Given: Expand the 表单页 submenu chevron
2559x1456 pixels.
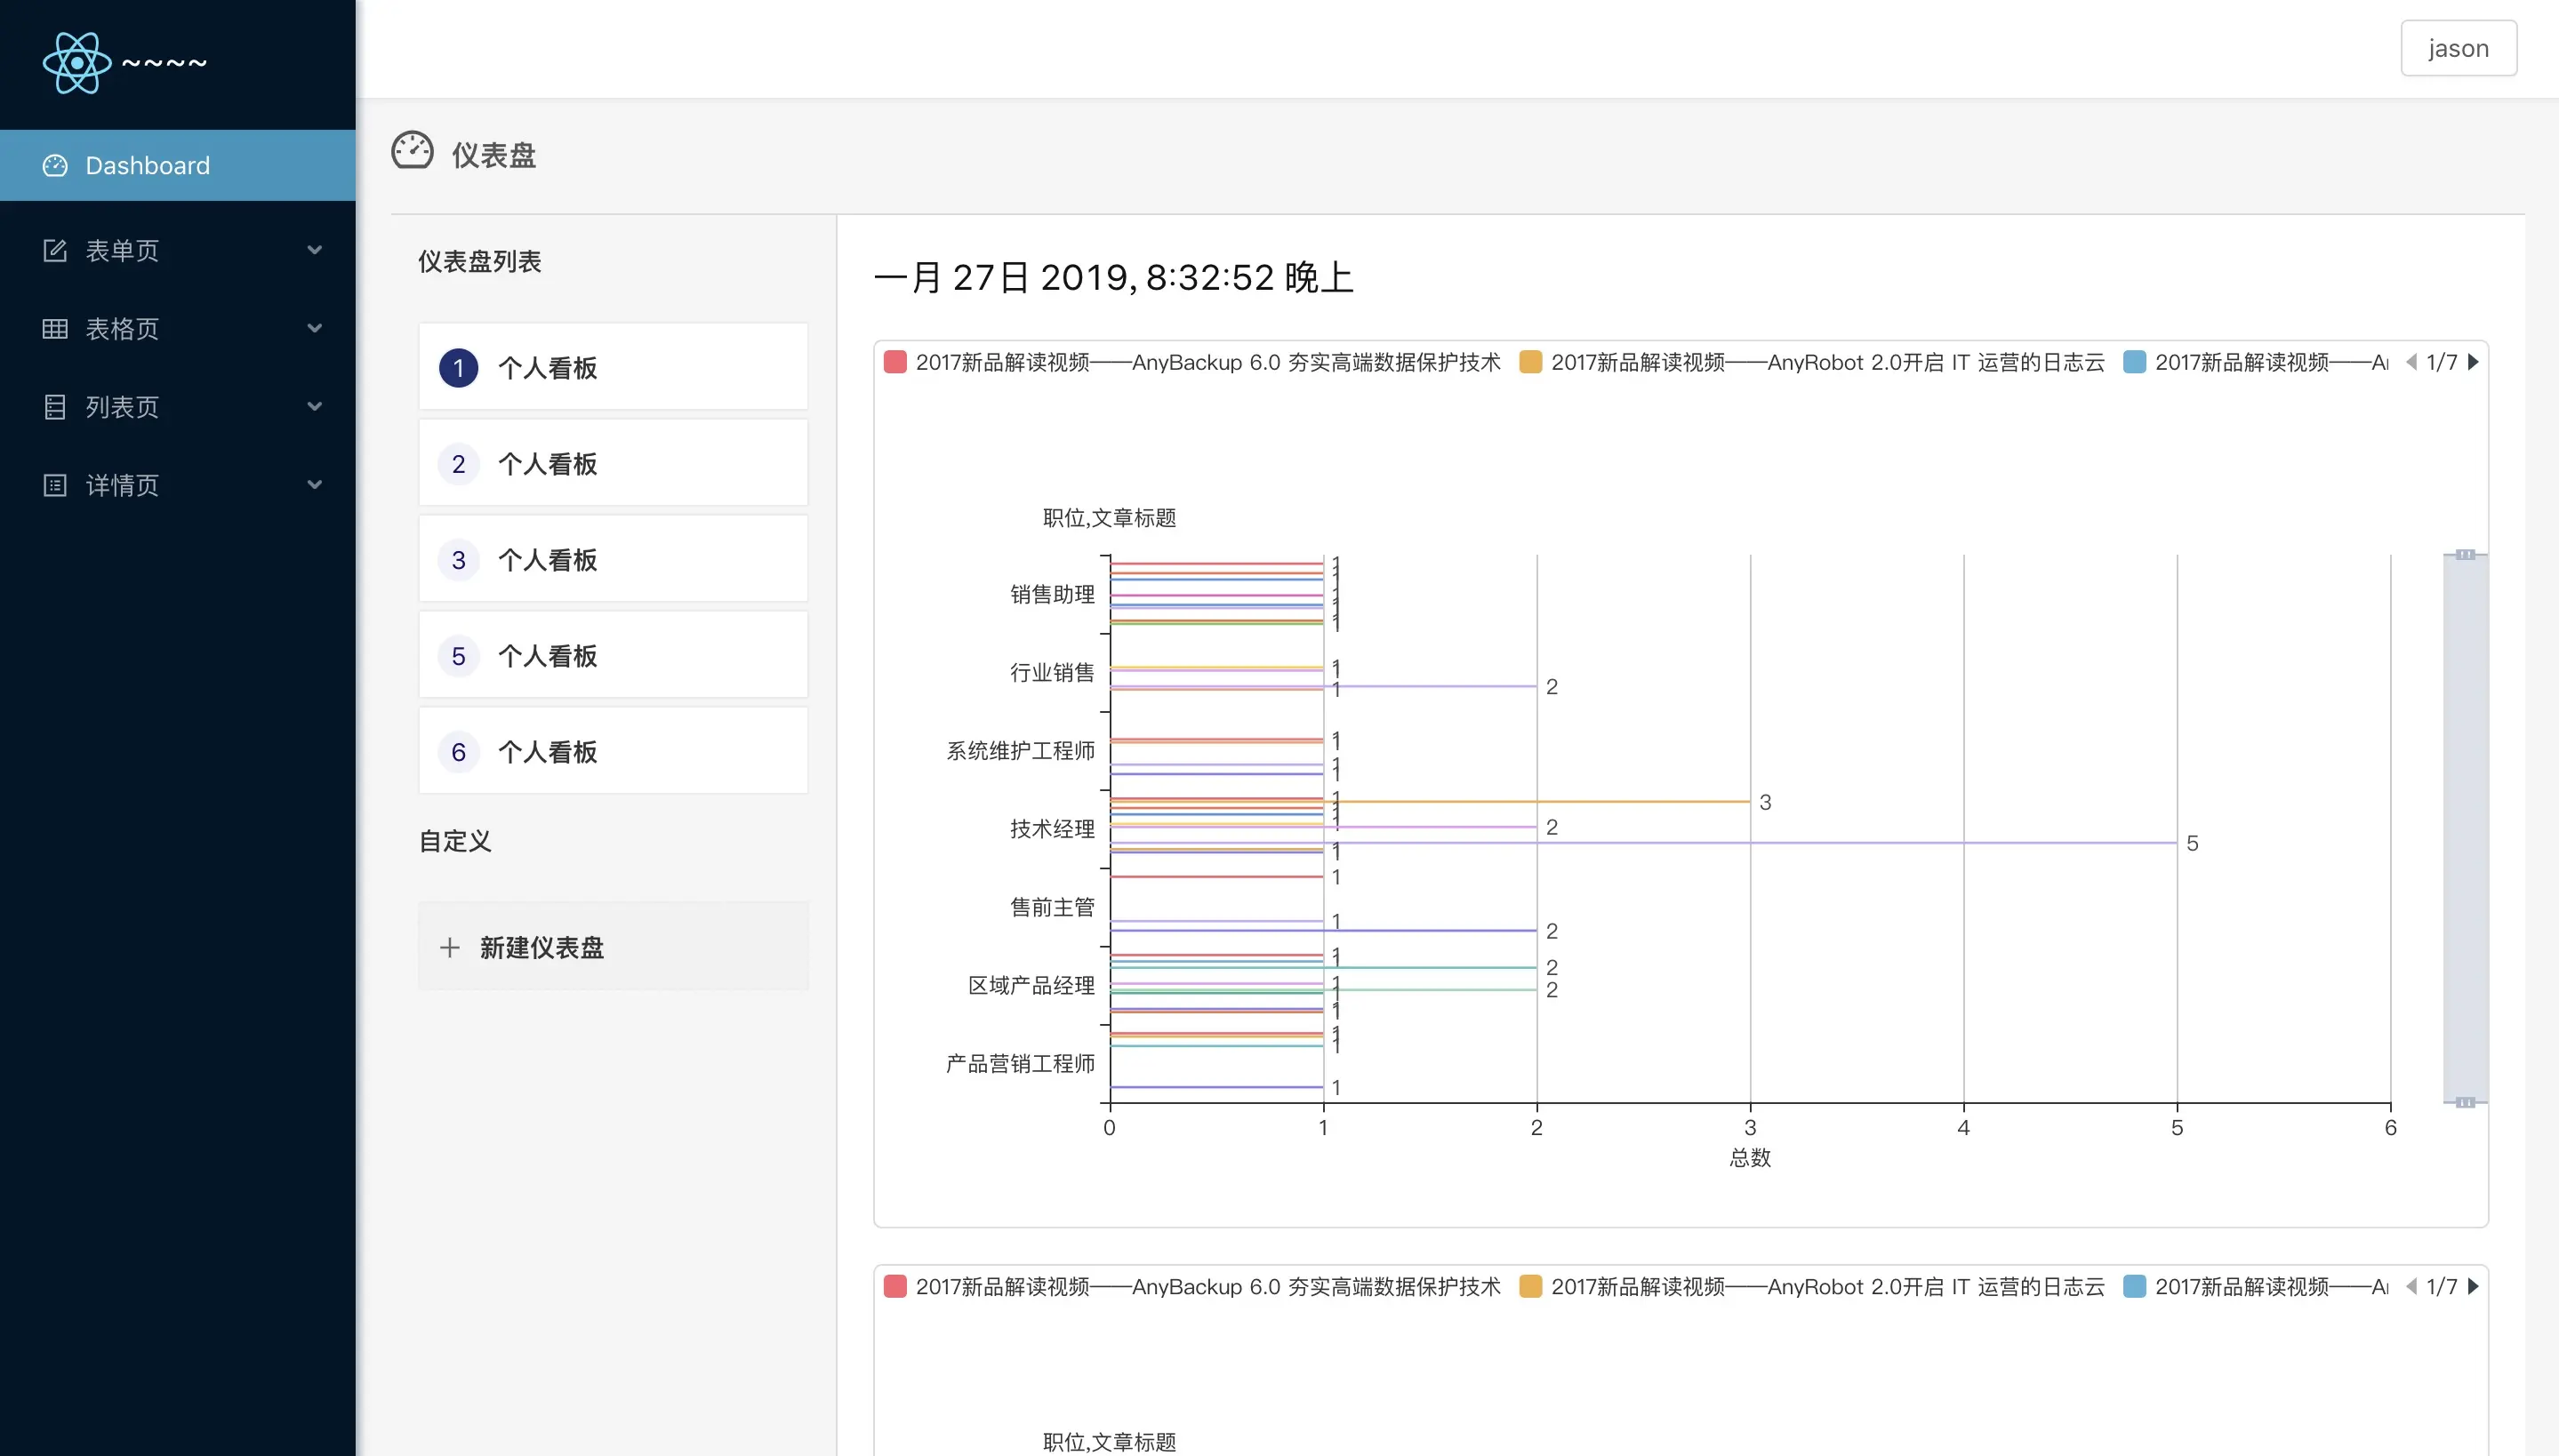Looking at the screenshot, I should pos(314,250).
